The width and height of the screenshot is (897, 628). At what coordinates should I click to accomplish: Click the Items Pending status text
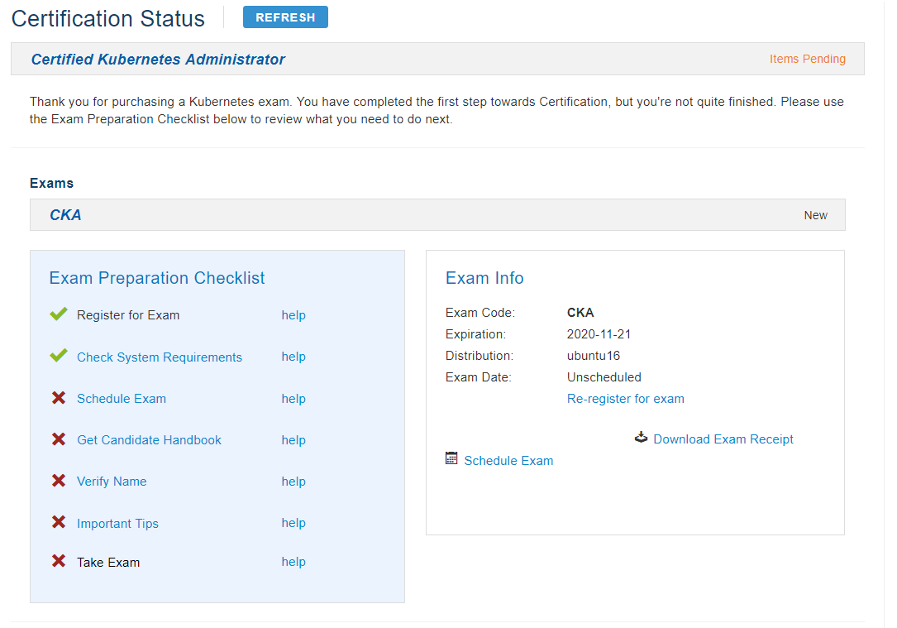tap(807, 59)
